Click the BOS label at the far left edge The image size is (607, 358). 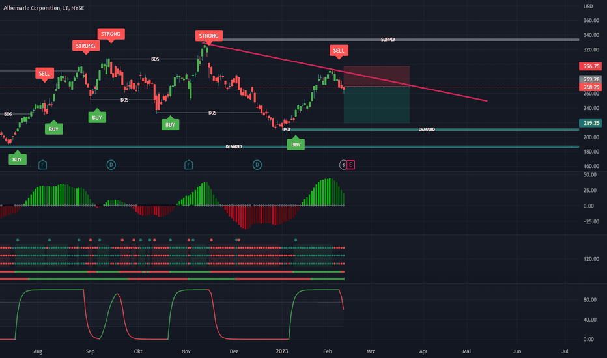tap(8, 114)
